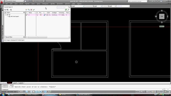Screen dimensions: 171x96
Task: Open the ByLayer linetype dropdown
Action: click(94, 6)
